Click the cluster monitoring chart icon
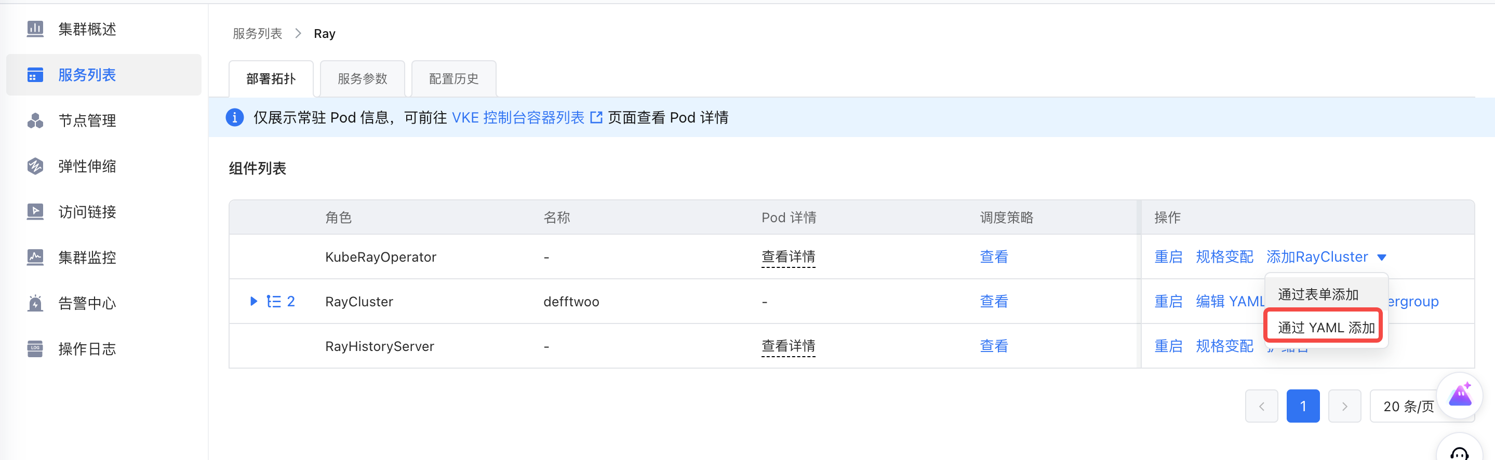Viewport: 1495px width, 460px height. 35,257
